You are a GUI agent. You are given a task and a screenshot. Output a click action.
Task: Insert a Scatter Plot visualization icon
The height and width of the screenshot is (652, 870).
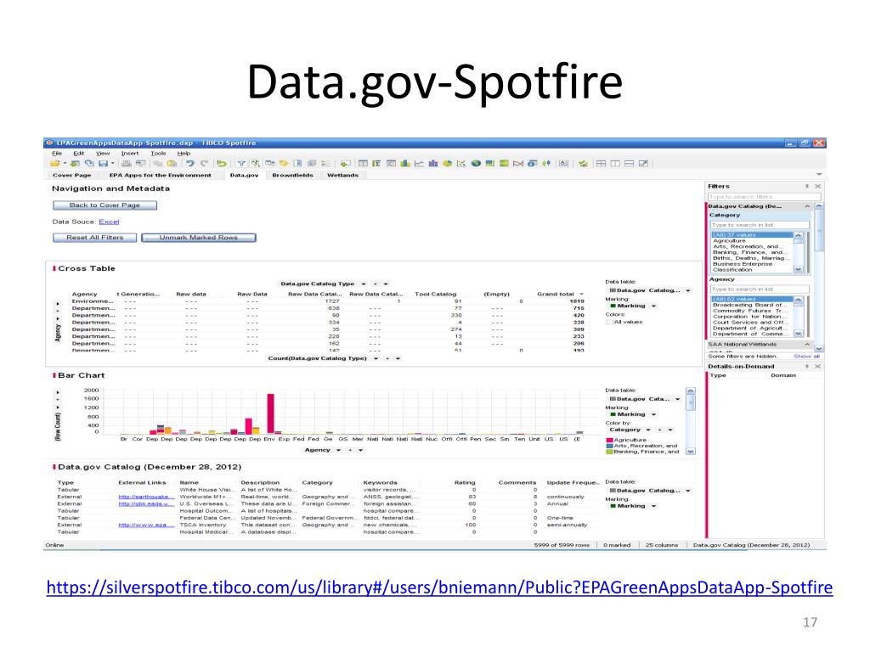tap(461, 164)
